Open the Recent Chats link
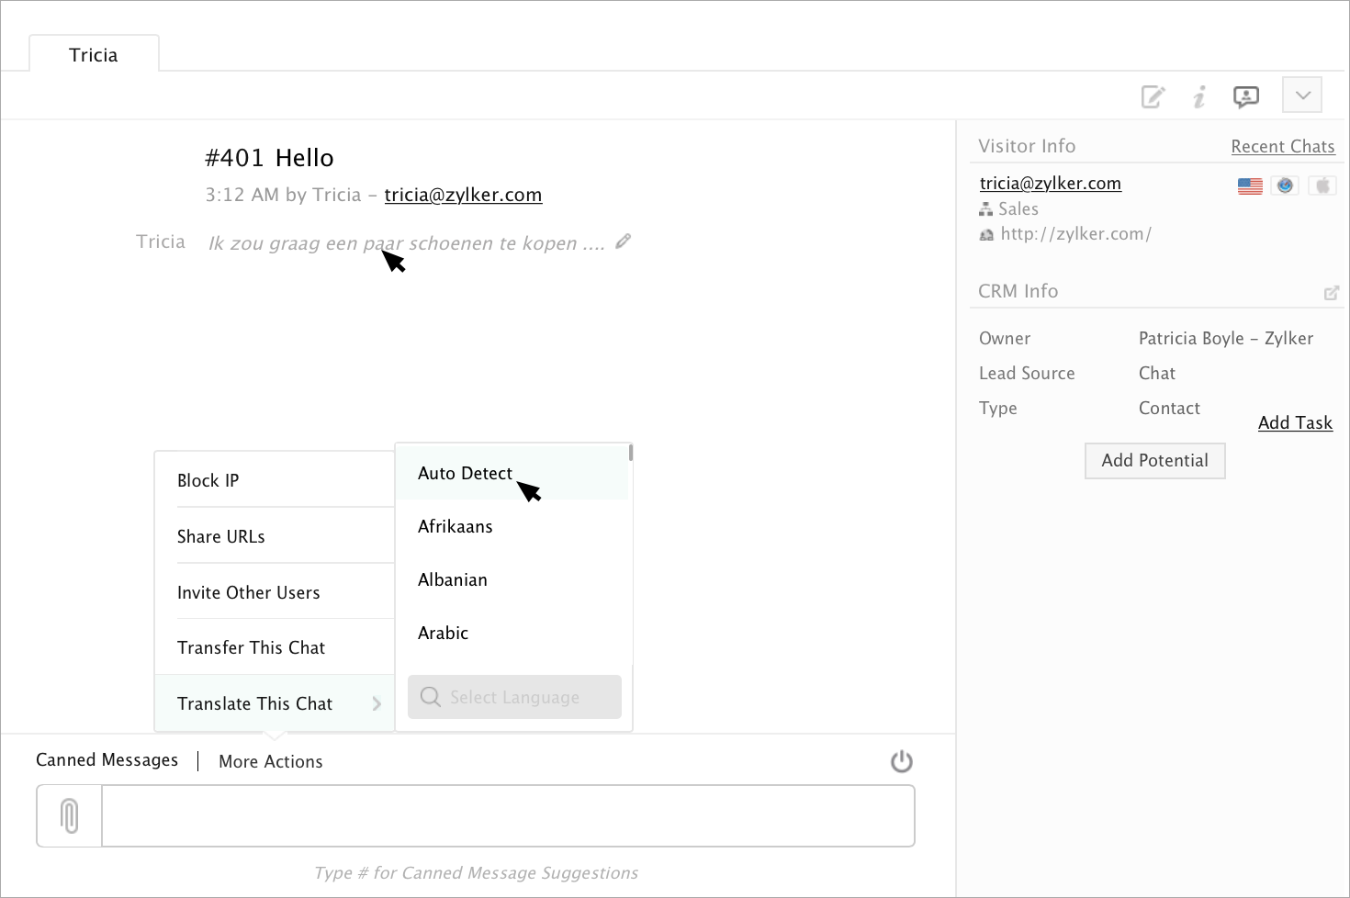The width and height of the screenshot is (1350, 898). (x=1282, y=146)
